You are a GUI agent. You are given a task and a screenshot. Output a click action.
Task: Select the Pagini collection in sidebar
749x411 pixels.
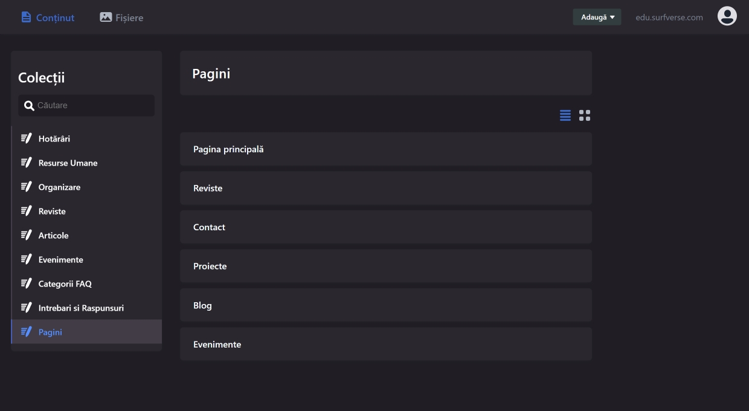(x=50, y=331)
